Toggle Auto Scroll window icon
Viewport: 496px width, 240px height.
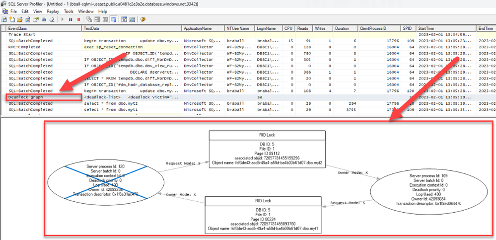(x=114, y=19)
